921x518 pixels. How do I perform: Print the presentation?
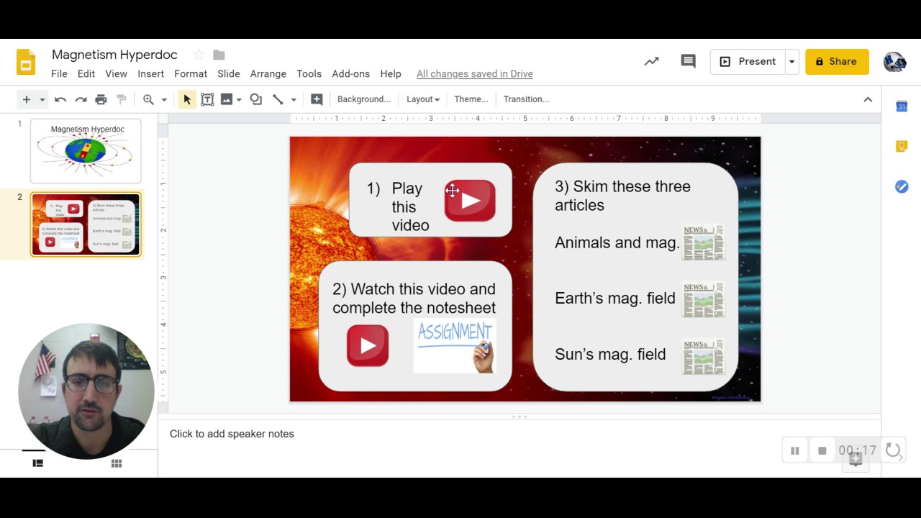[x=101, y=99]
